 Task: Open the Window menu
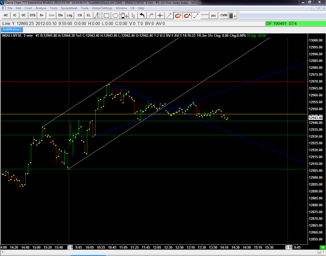(x=121, y=8)
